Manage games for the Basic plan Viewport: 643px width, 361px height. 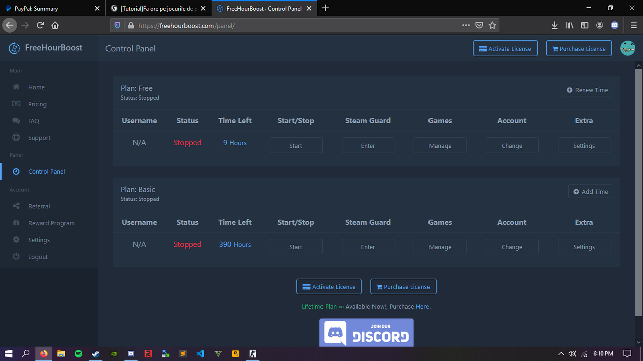pos(440,247)
